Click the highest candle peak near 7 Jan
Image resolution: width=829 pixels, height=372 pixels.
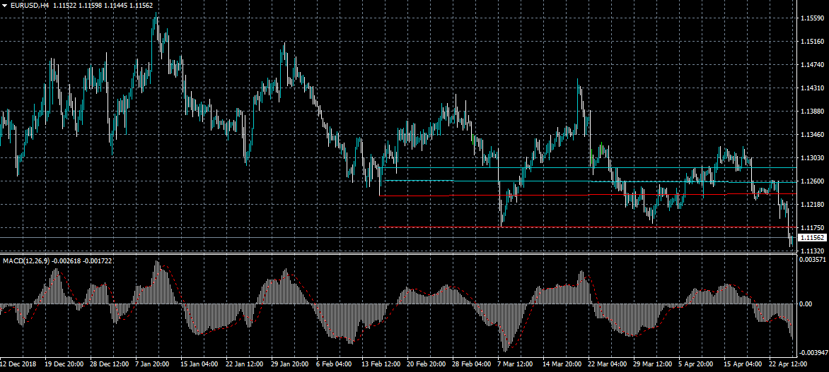[x=155, y=16]
